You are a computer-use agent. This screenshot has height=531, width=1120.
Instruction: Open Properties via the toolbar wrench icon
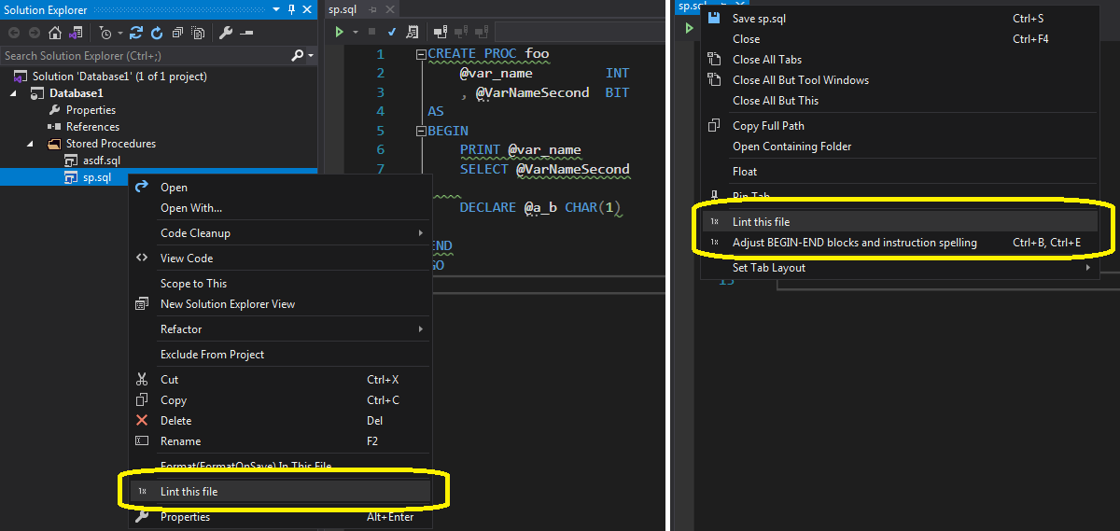226,33
